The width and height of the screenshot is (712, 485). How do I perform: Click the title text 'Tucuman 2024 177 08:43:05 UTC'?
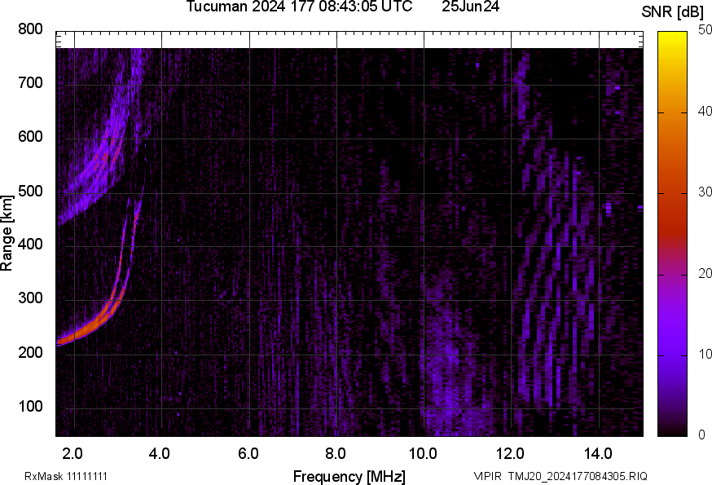click(x=299, y=7)
